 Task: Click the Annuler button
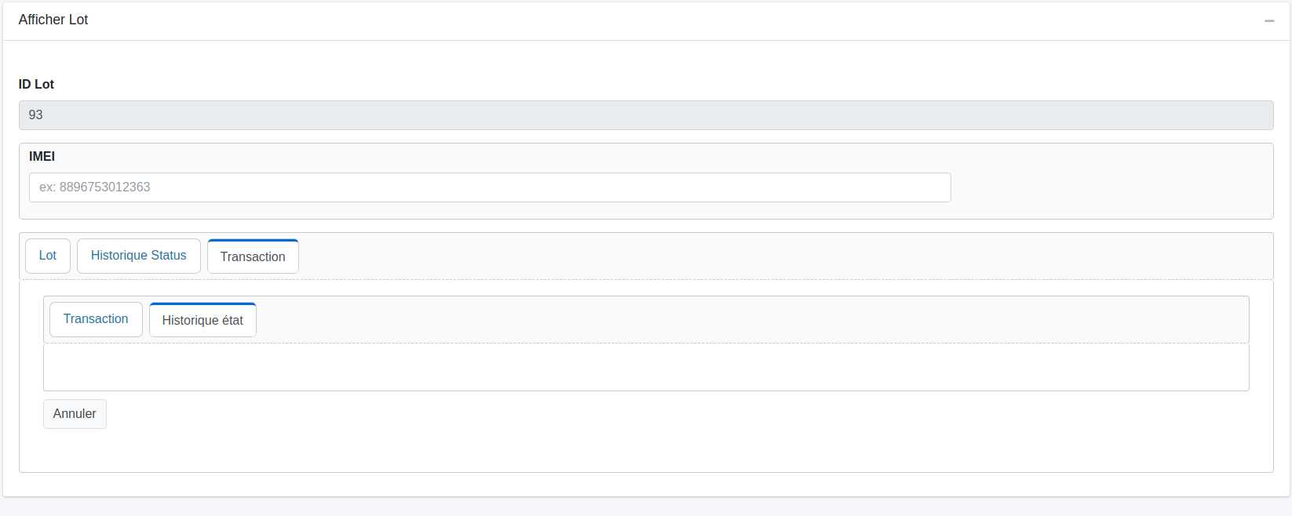(x=75, y=413)
